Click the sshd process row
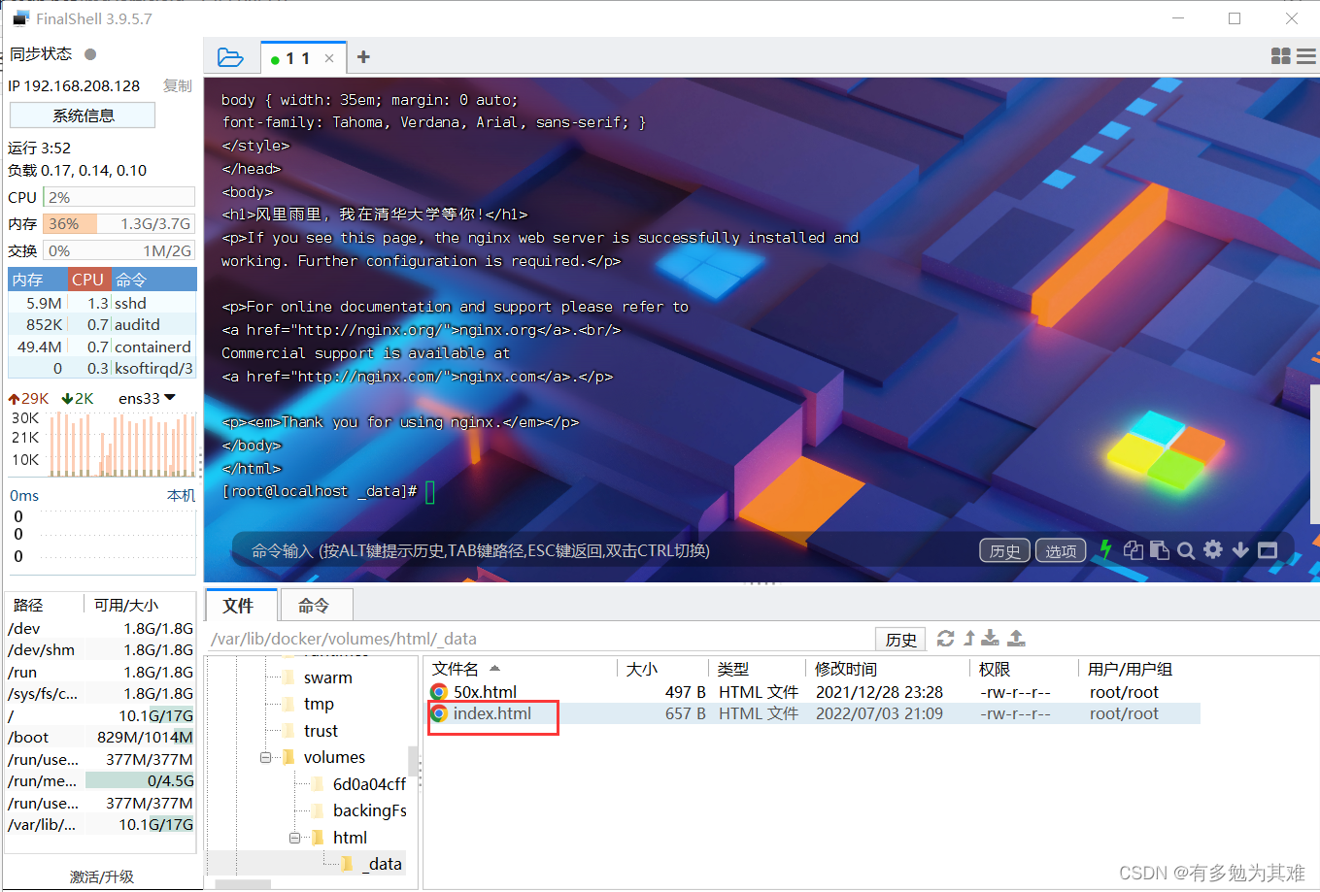The image size is (1320, 892). tap(102, 303)
